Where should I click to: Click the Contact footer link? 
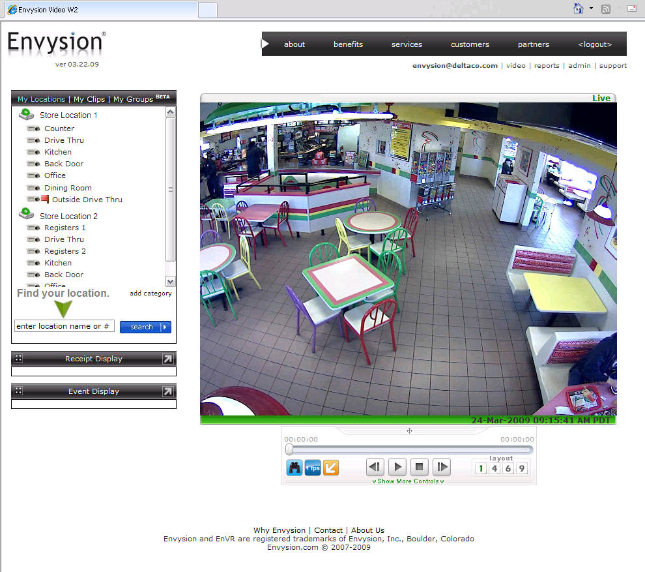coord(328,530)
